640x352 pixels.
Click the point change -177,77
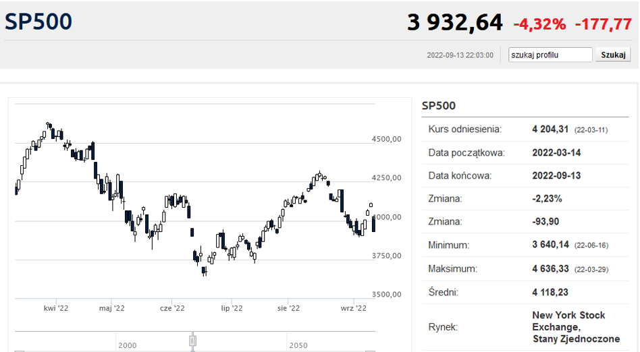coord(604,24)
